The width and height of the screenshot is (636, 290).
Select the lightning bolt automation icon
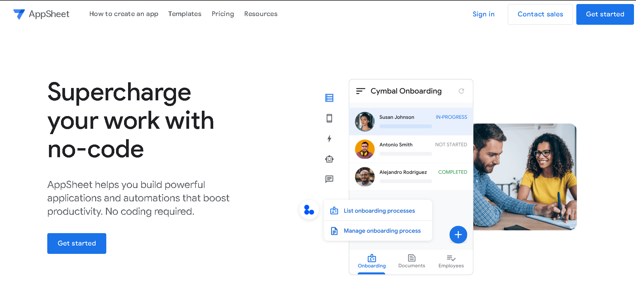pos(329,138)
